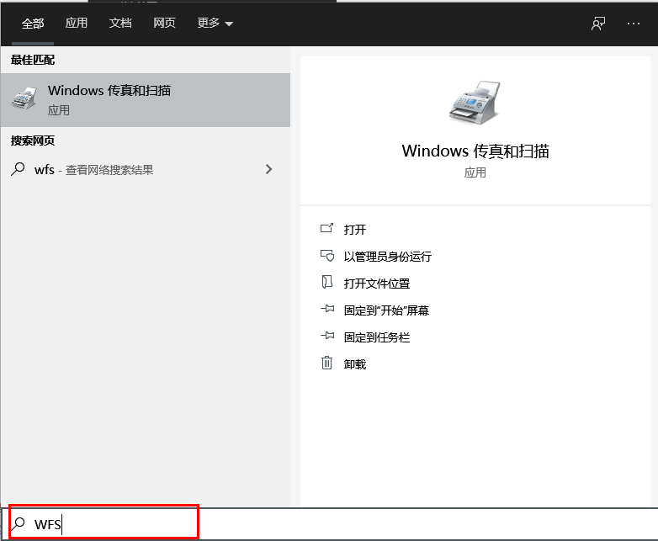Switch to the 文档 tab
The height and width of the screenshot is (541, 658).
[120, 24]
